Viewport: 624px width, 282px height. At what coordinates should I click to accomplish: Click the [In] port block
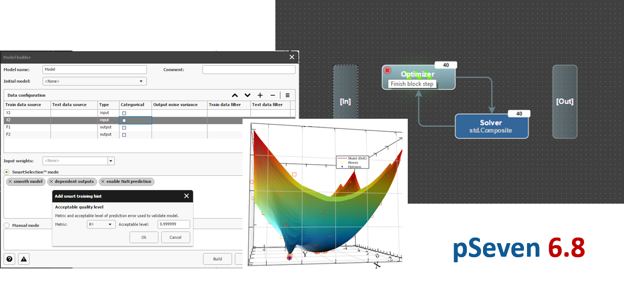tap(345, 101)
